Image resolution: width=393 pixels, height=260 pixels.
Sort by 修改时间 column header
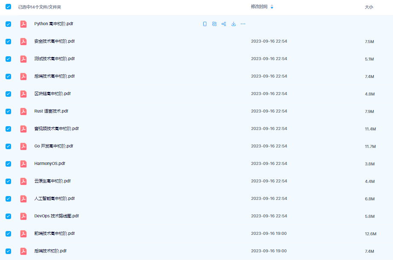259,7
